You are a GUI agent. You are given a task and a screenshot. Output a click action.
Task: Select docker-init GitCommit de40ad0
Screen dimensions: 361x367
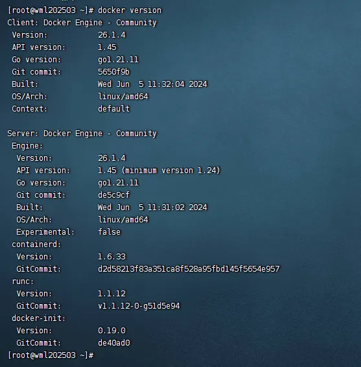tap(114, 343)
